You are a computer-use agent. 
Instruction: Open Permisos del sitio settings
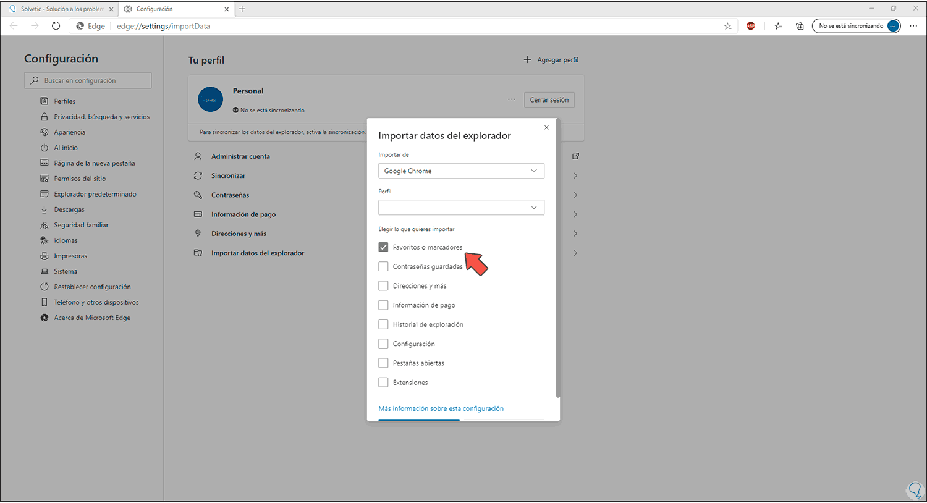80,179
